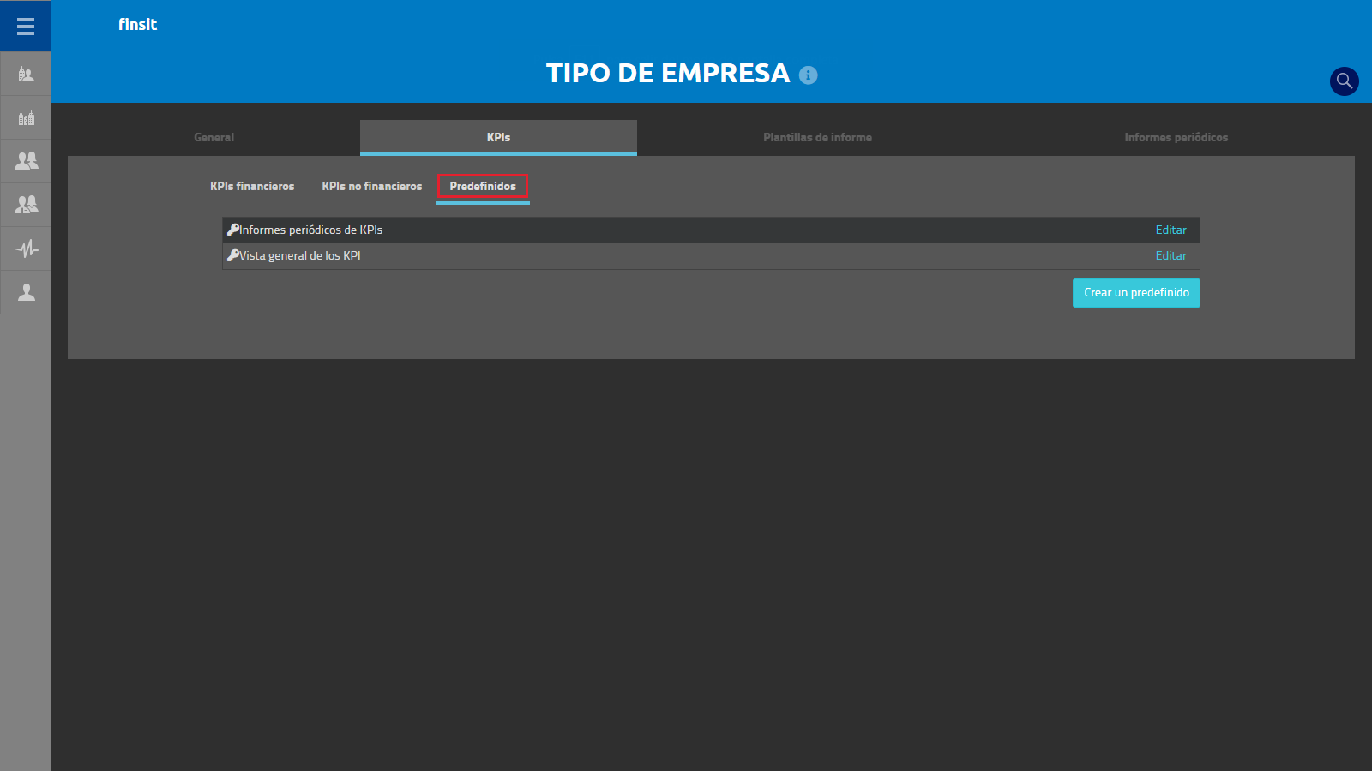The height and width of the screenshot is (771, 1372).
Task: Open the building-with-person sidebar icon
Action: tap(26, 75)
